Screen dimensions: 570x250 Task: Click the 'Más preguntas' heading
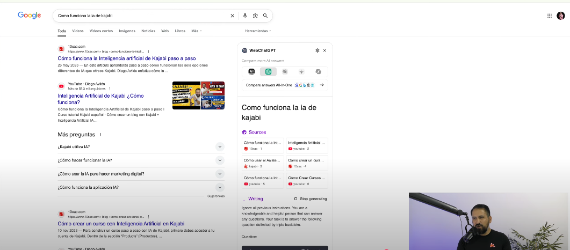[x=76, y=135]
